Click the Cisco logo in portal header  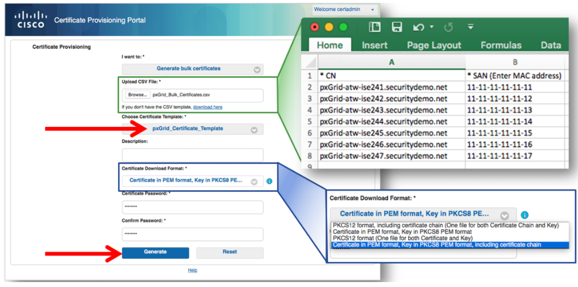coord(29,20)
